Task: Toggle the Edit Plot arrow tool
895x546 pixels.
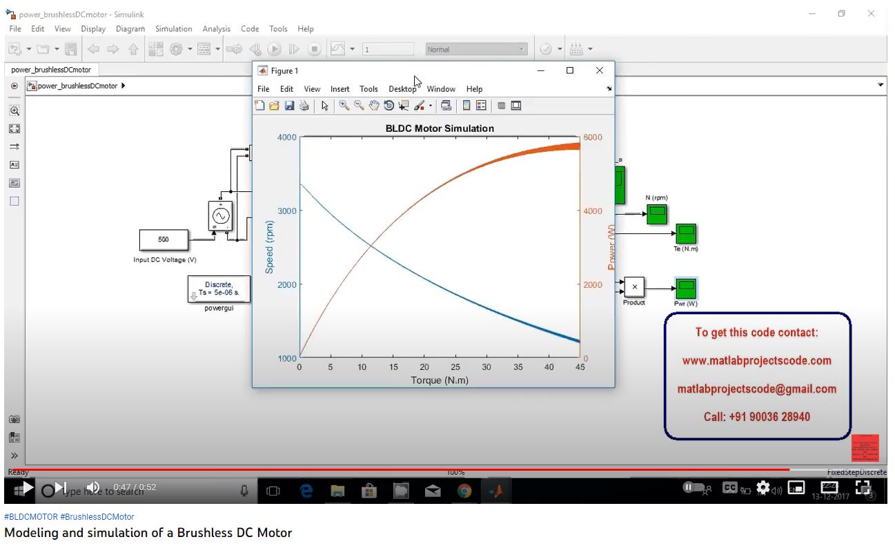Action: pyautogui.click(x=324, y=106)
